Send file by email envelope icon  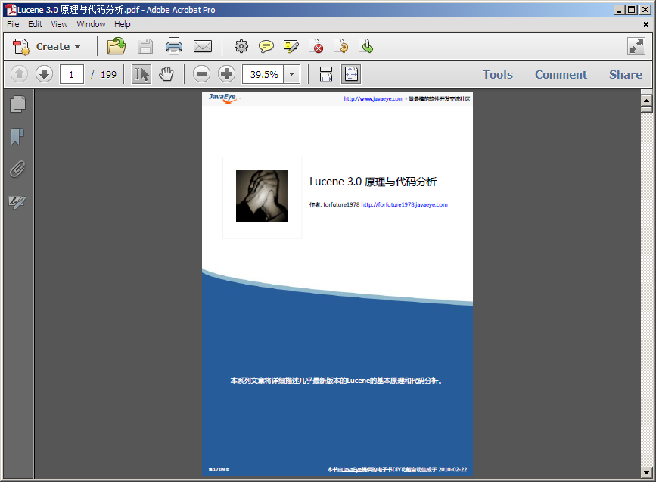coord(203,46)
